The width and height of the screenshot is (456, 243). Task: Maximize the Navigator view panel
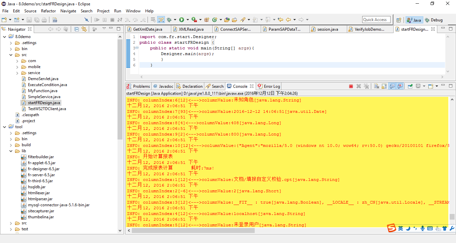tap(119, 29)
